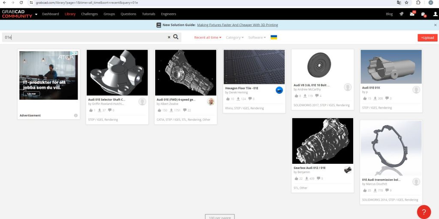Open the Advertisement info icon
Screen dimensions: 439x219
tap(75, 115)
